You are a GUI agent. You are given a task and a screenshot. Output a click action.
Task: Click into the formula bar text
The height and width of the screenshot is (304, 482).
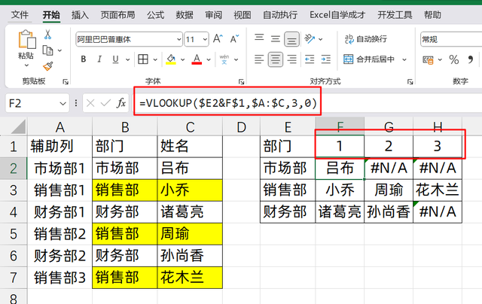tap(227, 103)
